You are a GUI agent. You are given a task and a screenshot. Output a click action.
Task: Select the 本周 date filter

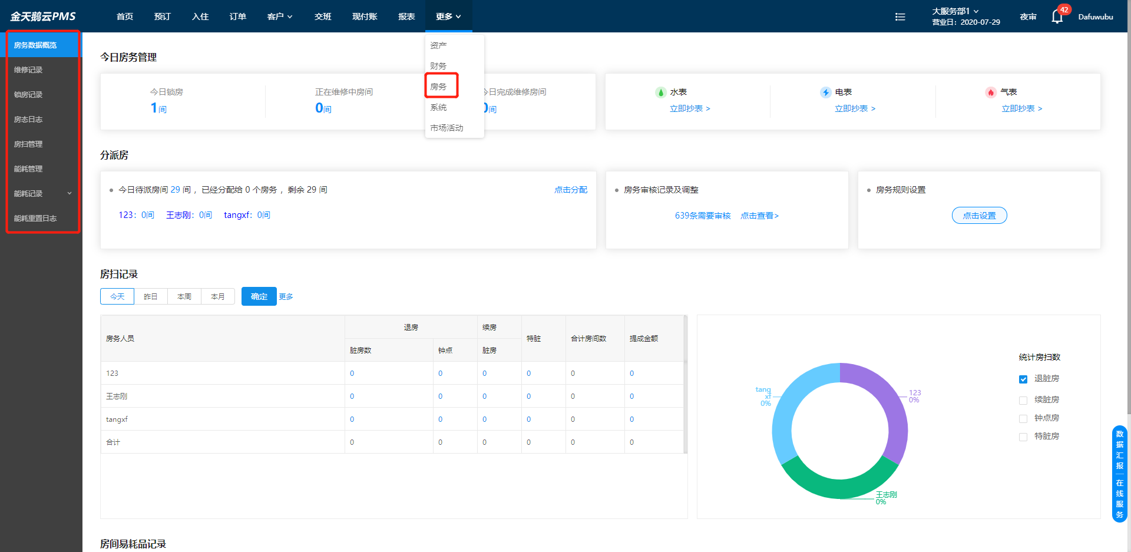(x=184, y=296)
